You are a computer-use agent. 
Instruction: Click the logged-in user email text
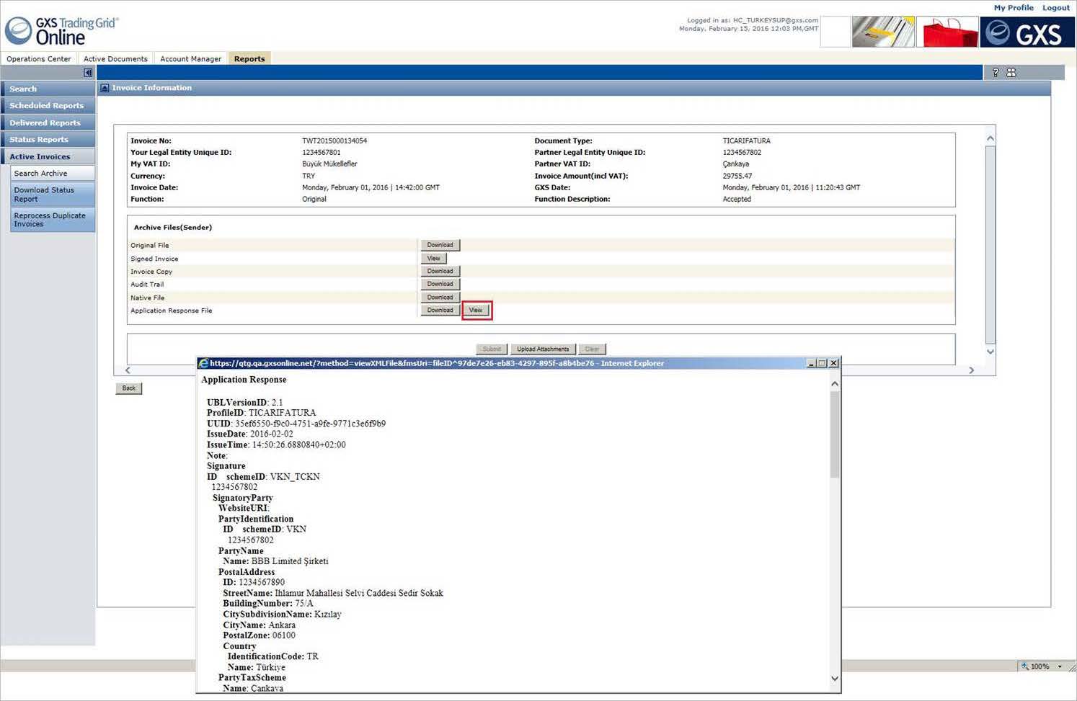pos(776,20)
